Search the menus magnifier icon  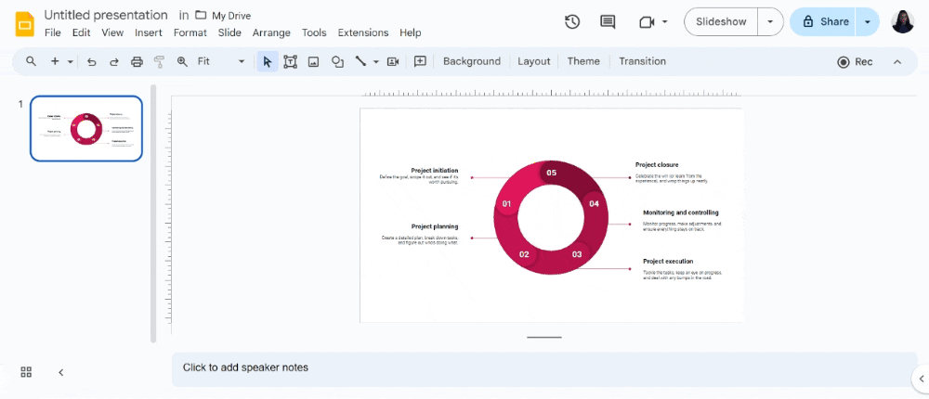[x=31, y=61]
